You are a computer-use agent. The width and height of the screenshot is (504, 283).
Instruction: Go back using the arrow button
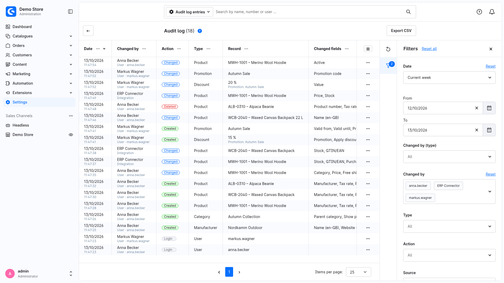[88, 31]
